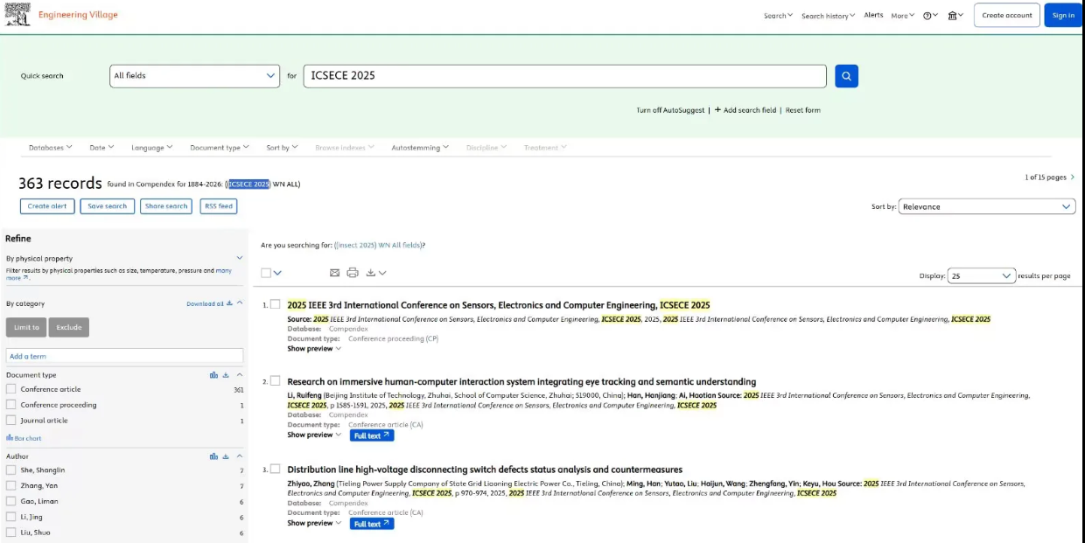Click the blue magnifier search button

[x=846, y=76]
